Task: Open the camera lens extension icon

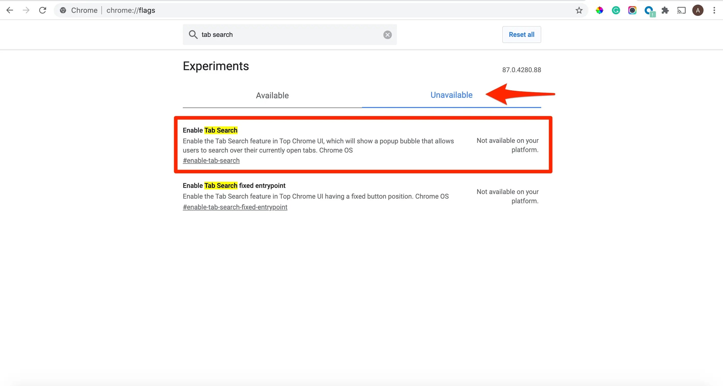Action: (632, 10)
